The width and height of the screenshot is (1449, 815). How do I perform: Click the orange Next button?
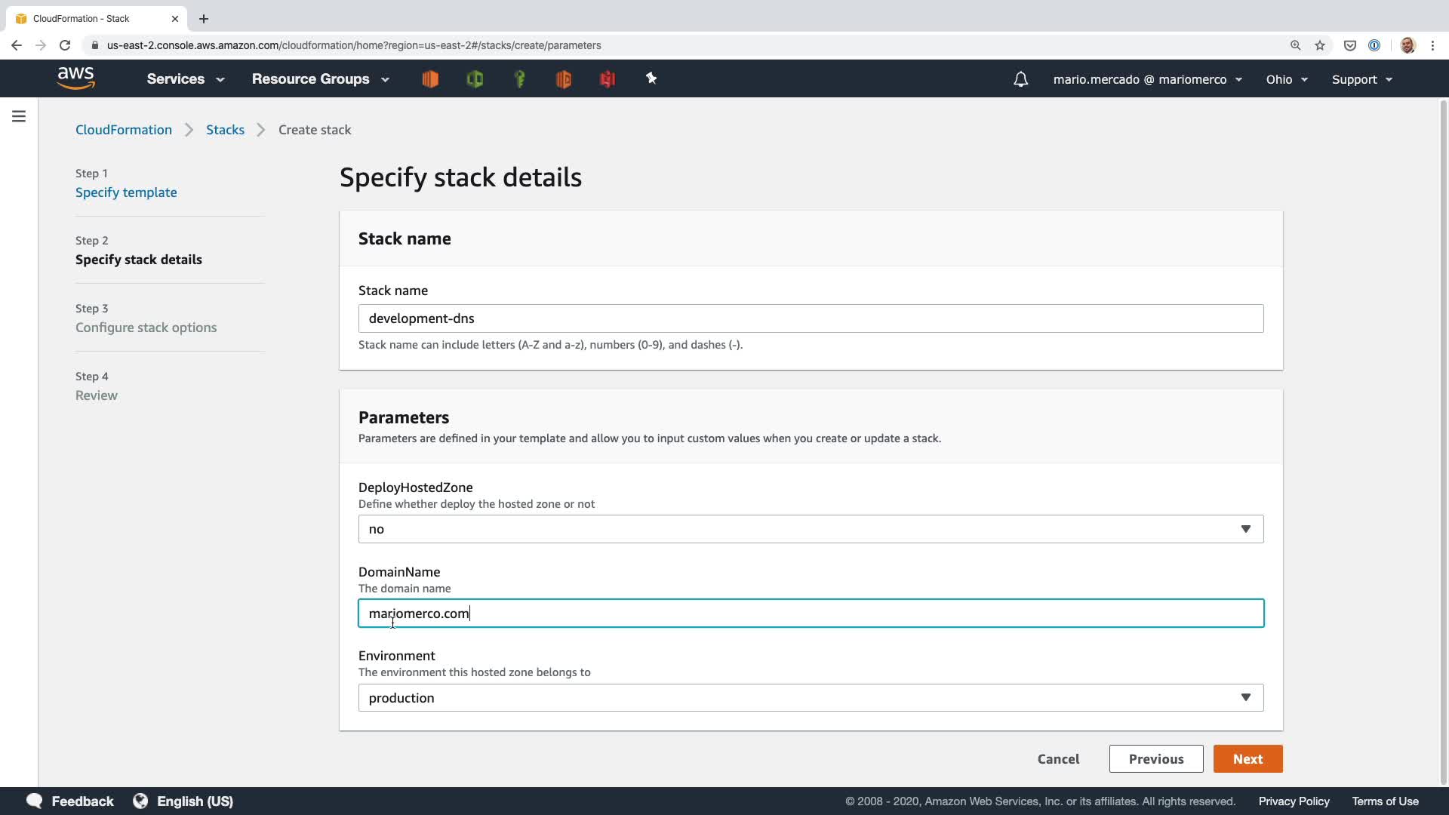[1247, 759]
